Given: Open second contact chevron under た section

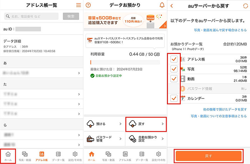Looking at the screenshot, I should pyautogui.click(x=79, y=104).
